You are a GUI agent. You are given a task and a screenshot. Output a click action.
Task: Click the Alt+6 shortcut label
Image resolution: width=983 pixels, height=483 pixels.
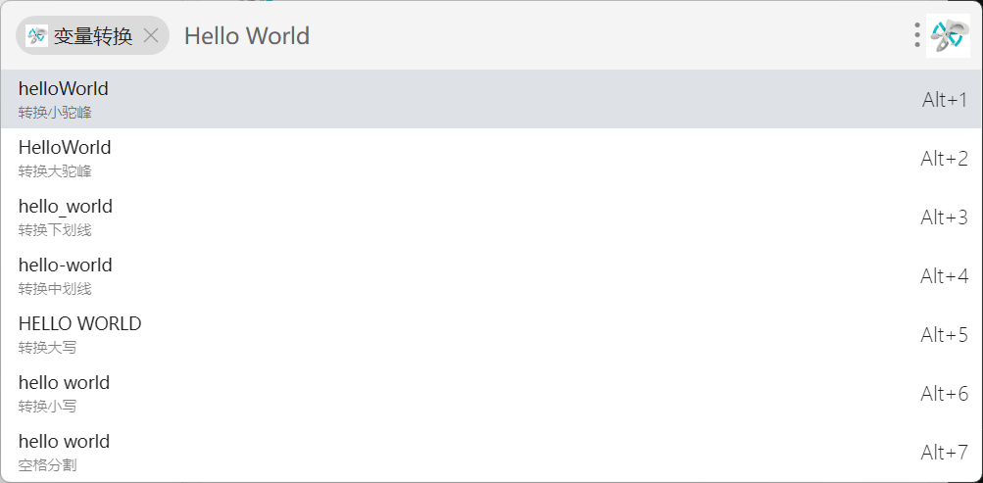tap(944, 393)
